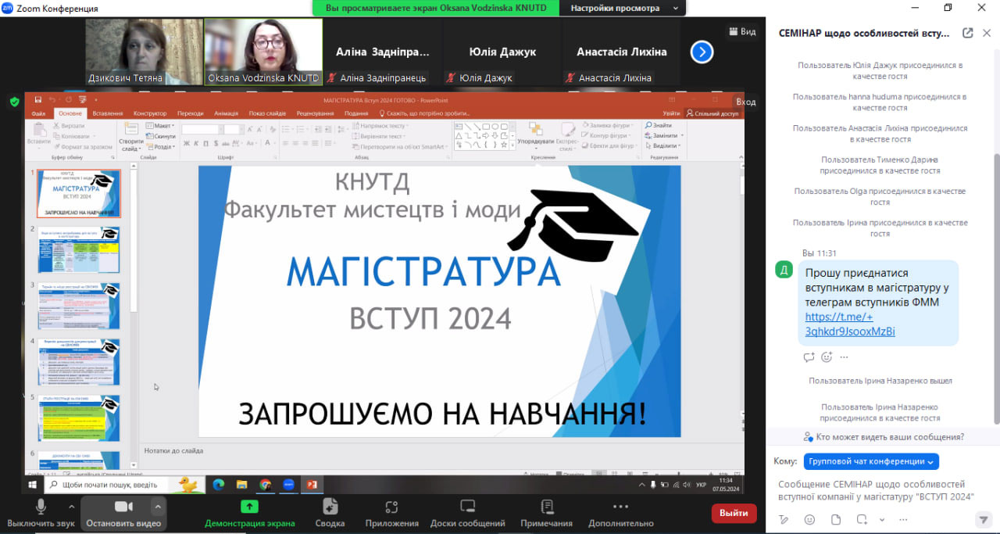
Task: Expand video settings arrow next to camera
Action: [157, 506]
